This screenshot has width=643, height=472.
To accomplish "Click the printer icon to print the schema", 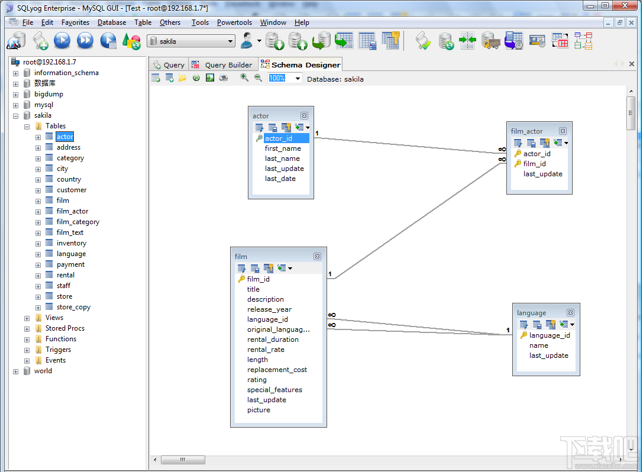I will pyautogui.click(x=223, y=77).
